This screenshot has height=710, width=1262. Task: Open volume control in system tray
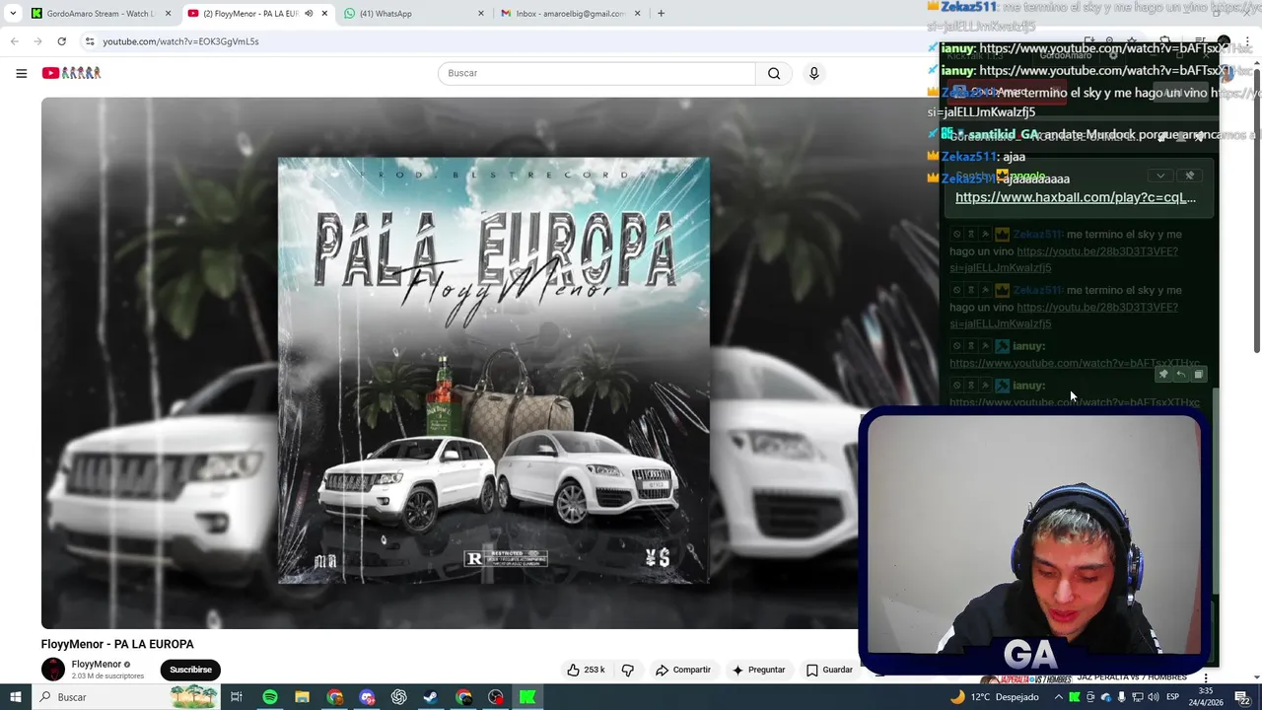tap(1153, 697)
